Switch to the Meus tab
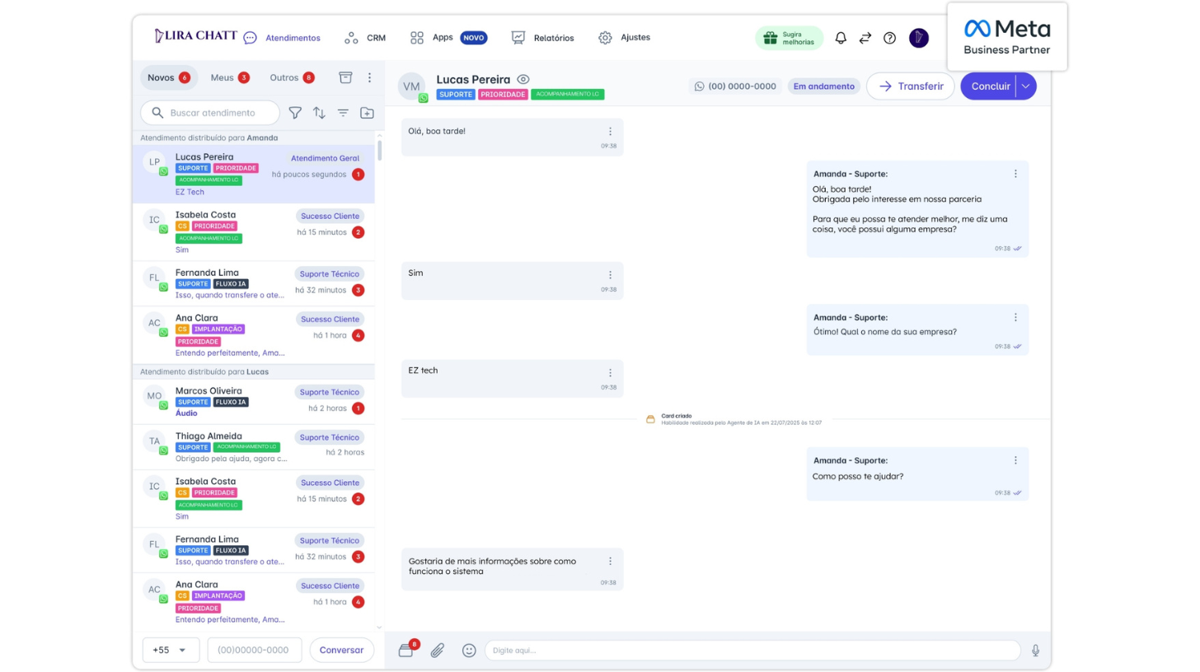The image size is (1200, 672). pyautogui.click(x=229, y=77)
